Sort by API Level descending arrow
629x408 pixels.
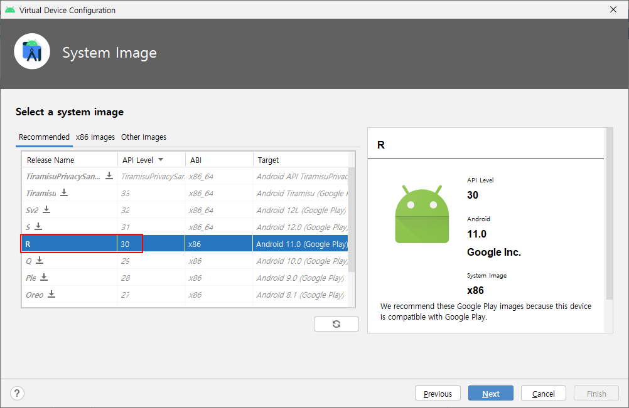tap(161, 159)
